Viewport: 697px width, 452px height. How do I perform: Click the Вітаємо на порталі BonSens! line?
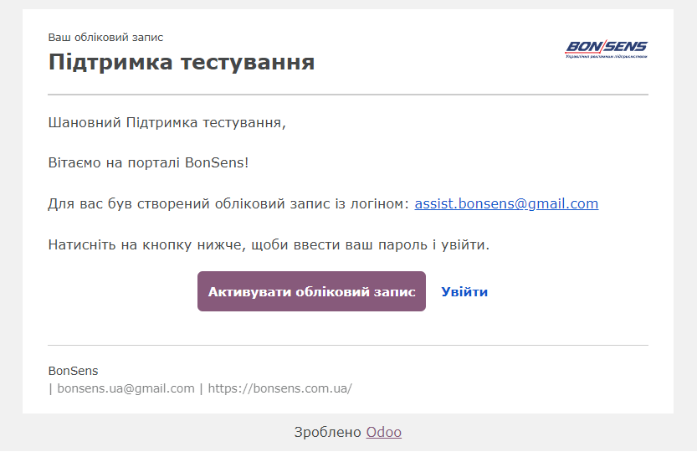[148, 162]
